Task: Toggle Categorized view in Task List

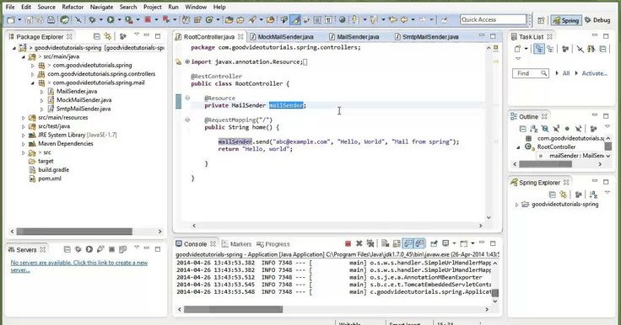Action: tap(539, 49)
